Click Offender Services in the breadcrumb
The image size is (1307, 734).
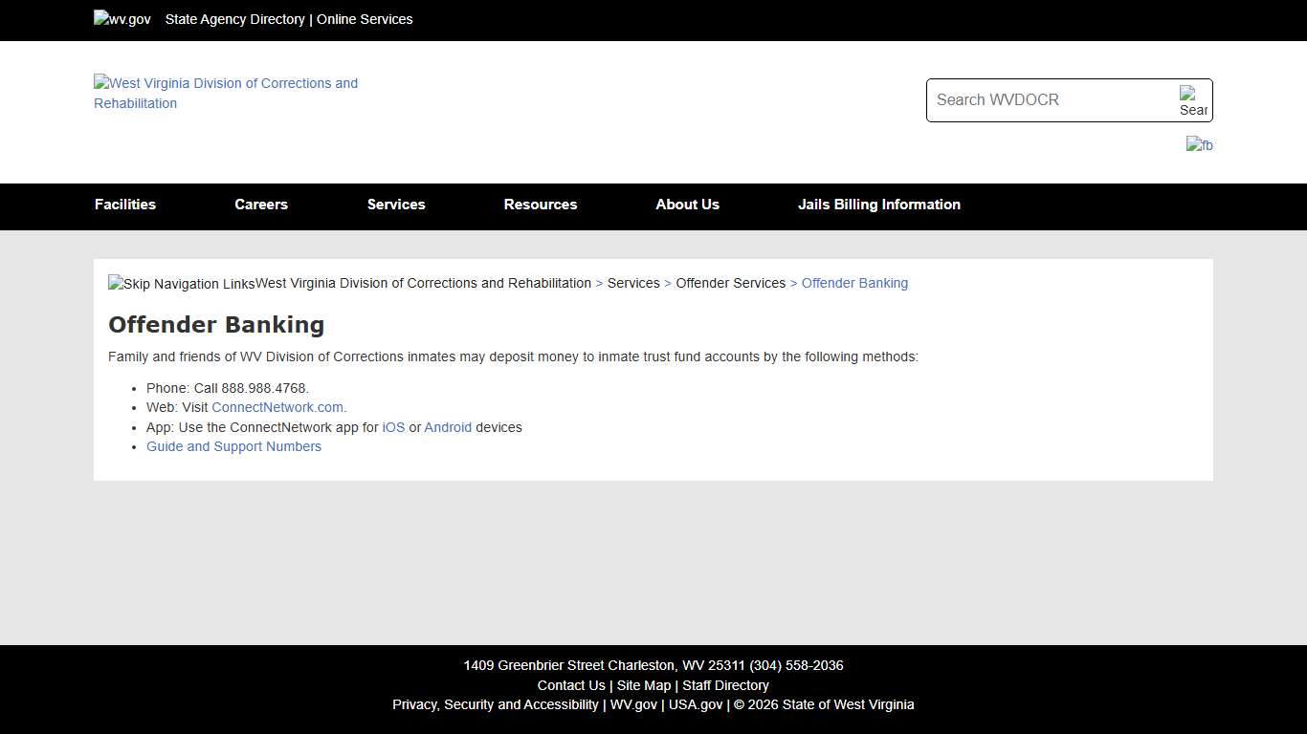pos(730,283)
